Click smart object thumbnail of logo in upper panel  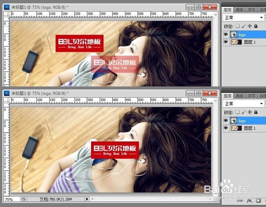[233, 34]
